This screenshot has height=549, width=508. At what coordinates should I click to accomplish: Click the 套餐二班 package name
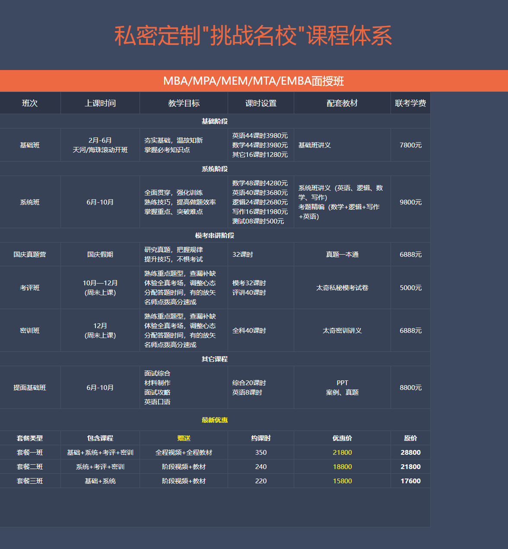tap(30, 467)
